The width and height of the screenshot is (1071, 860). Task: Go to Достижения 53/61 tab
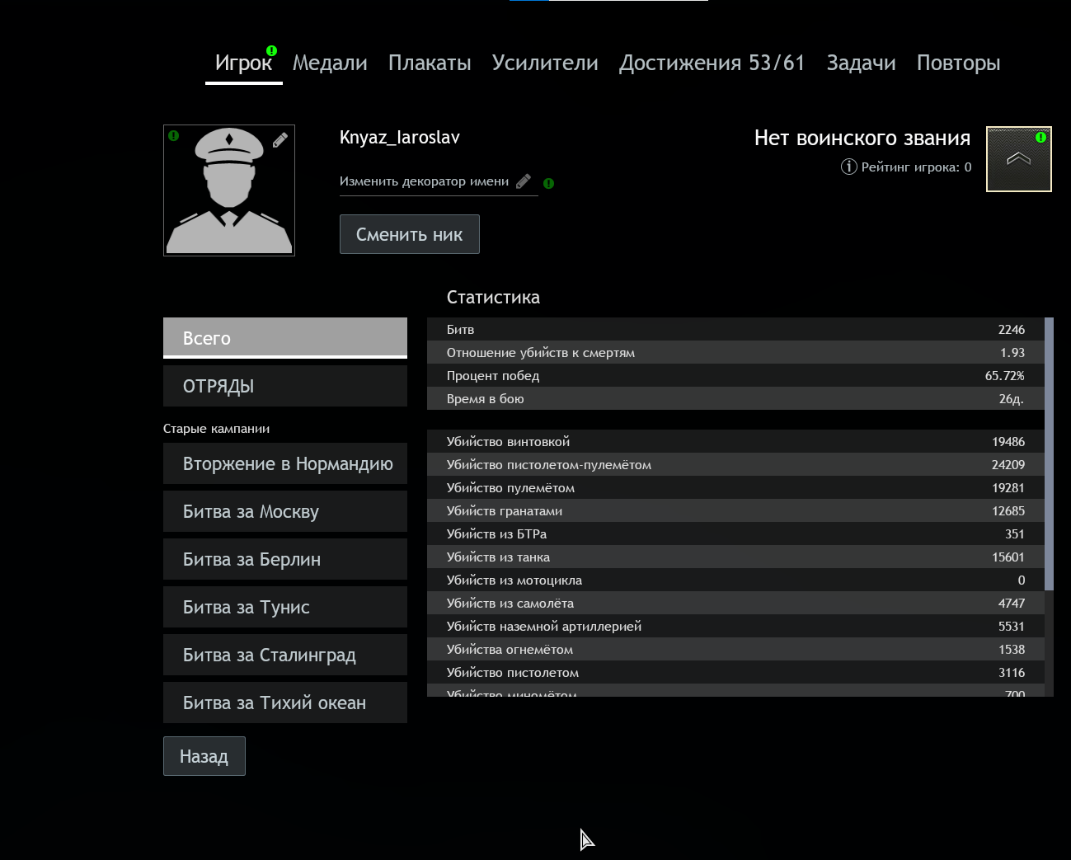[712, 63]
